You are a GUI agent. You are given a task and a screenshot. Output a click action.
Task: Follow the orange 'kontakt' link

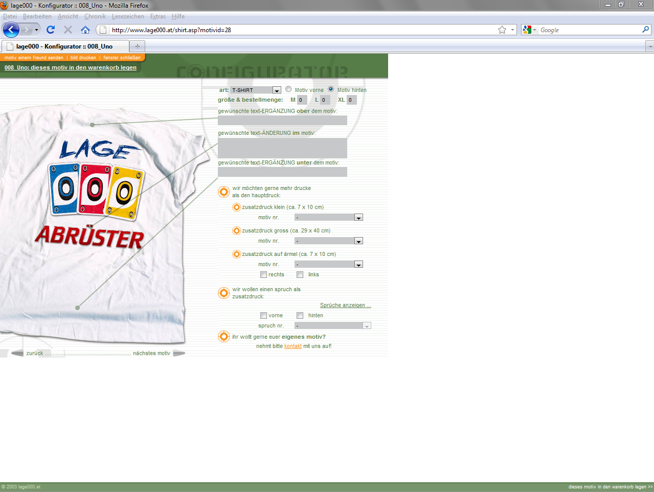pos(293,346)
